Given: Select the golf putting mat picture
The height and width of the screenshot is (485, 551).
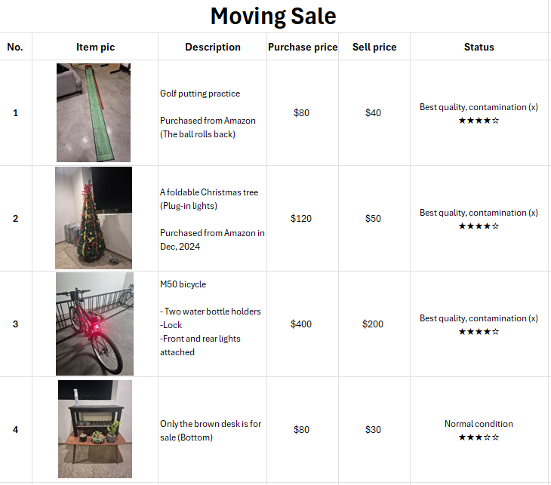Looking at the screenshot, I should [94, 112].
